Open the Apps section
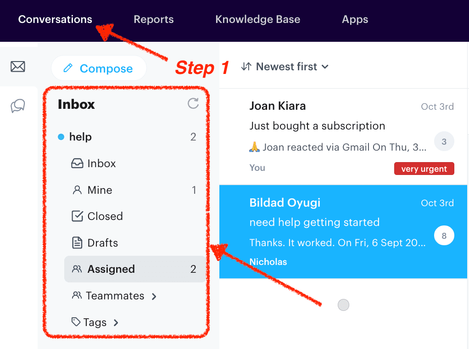The image size is (469, 349). (354, 19)
